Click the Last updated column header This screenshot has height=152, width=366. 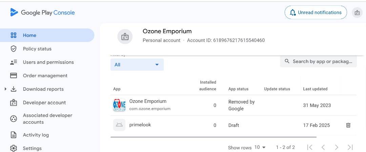(x=315, y=89)
